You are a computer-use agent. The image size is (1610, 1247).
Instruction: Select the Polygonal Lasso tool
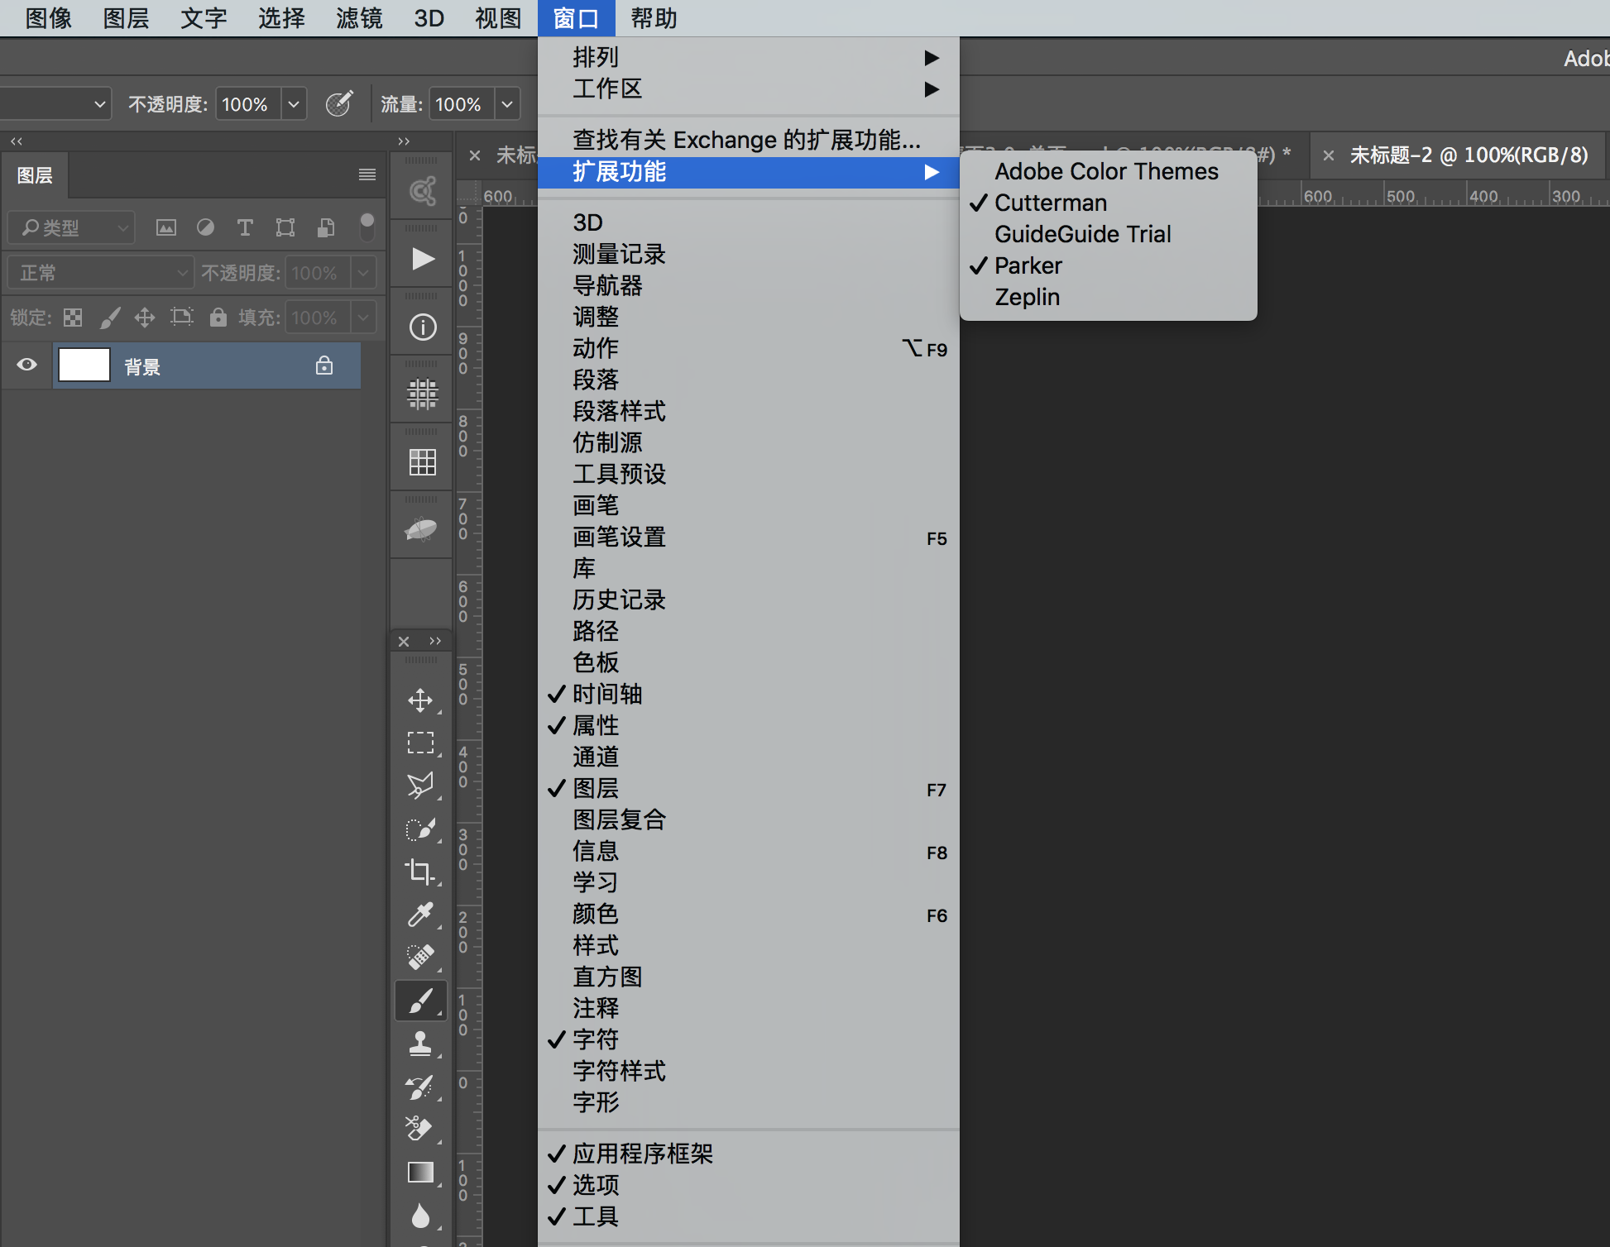421,786
